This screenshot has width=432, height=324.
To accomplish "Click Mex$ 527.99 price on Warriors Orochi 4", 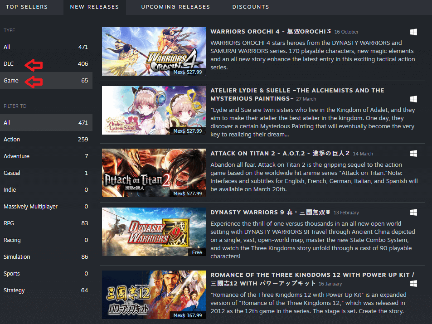I will (x=188, y=72).
